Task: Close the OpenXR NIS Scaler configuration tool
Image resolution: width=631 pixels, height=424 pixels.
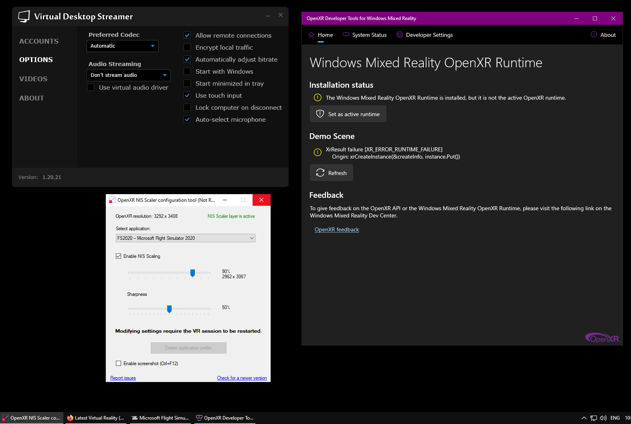Action: click(x=261, y=200)
